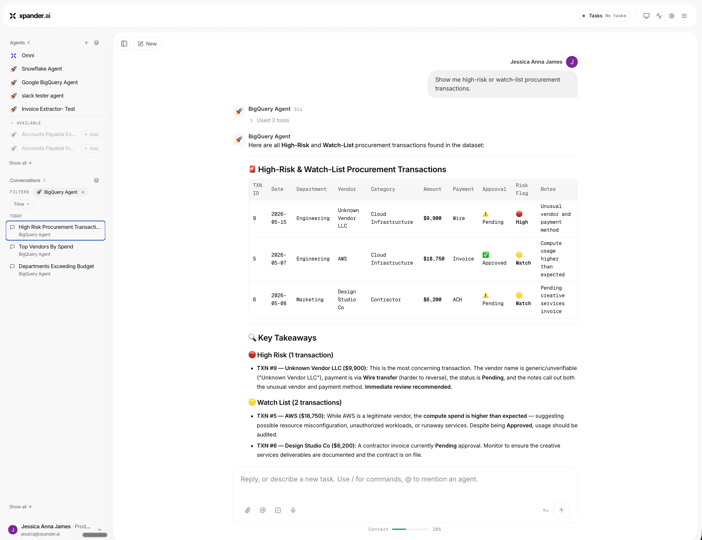Add the Accounts Payable In... agent
702x540 pixels.
(x=91, y=148)
